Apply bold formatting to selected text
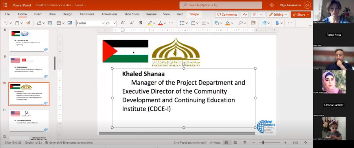Screen dimensions: 354x148 tap(141, 23)
